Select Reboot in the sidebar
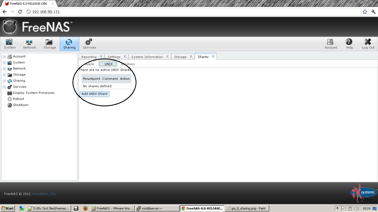 pos(19,99)
